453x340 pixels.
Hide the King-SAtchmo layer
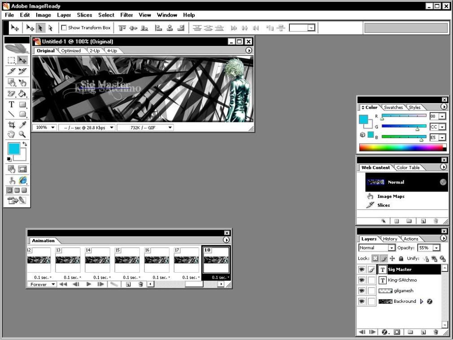pyautogui.click(x=362, y=280)
